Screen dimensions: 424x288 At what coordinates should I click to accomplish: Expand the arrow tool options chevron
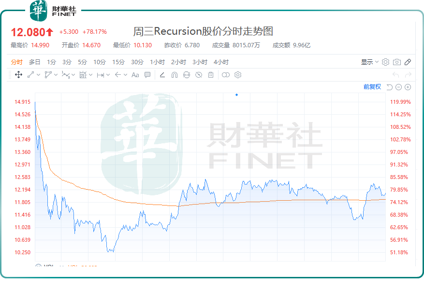click(x=126, y=75)
